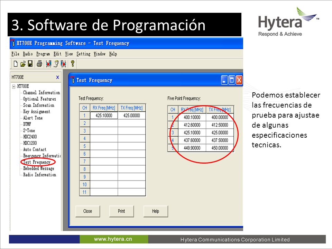The image size is (332, 249).
Task: Select 2-Tone in the tree
Action: click(29, 130)
